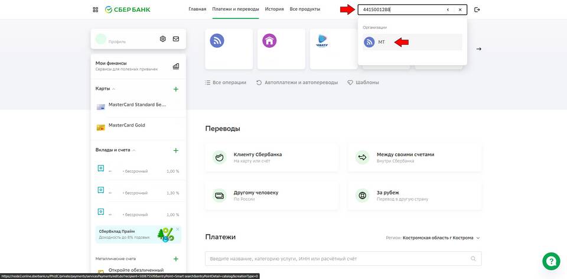Close the СберВклад Прайм banner
The width and height of the screenshot is (567, 279).
[177, 229]
